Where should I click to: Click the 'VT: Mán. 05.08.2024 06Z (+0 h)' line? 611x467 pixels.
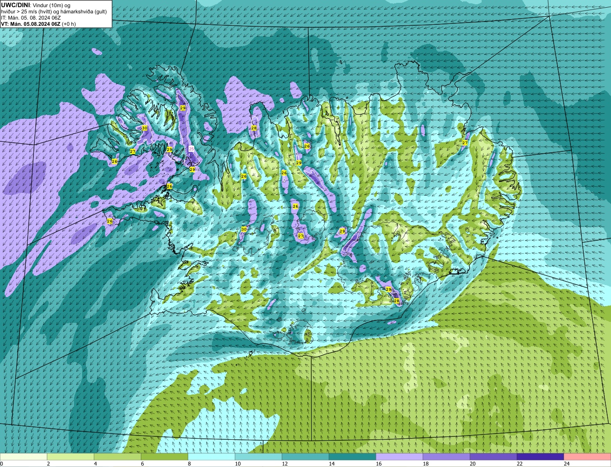[38, 23]
